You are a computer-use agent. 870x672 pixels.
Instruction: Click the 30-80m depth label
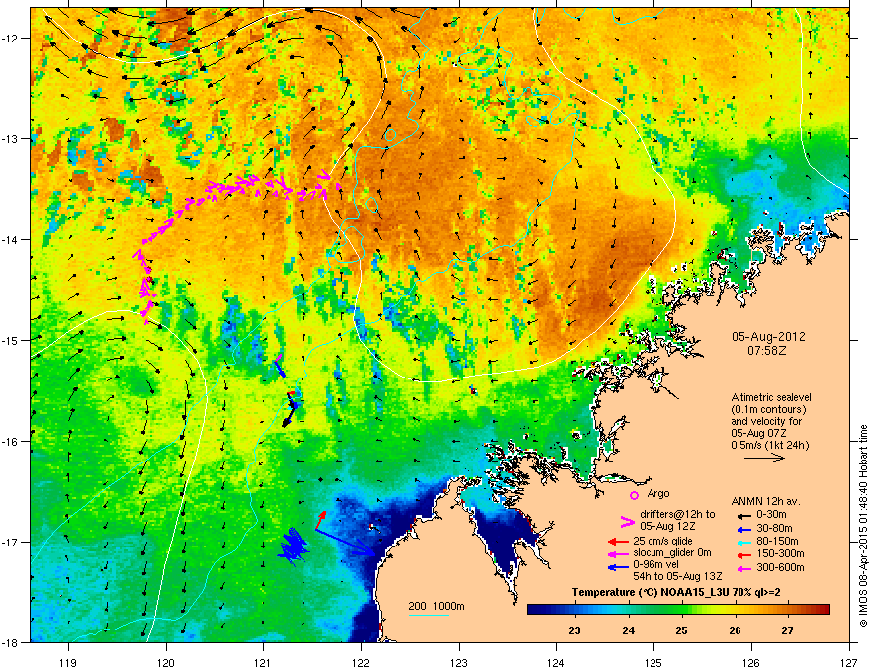[774, 528]
